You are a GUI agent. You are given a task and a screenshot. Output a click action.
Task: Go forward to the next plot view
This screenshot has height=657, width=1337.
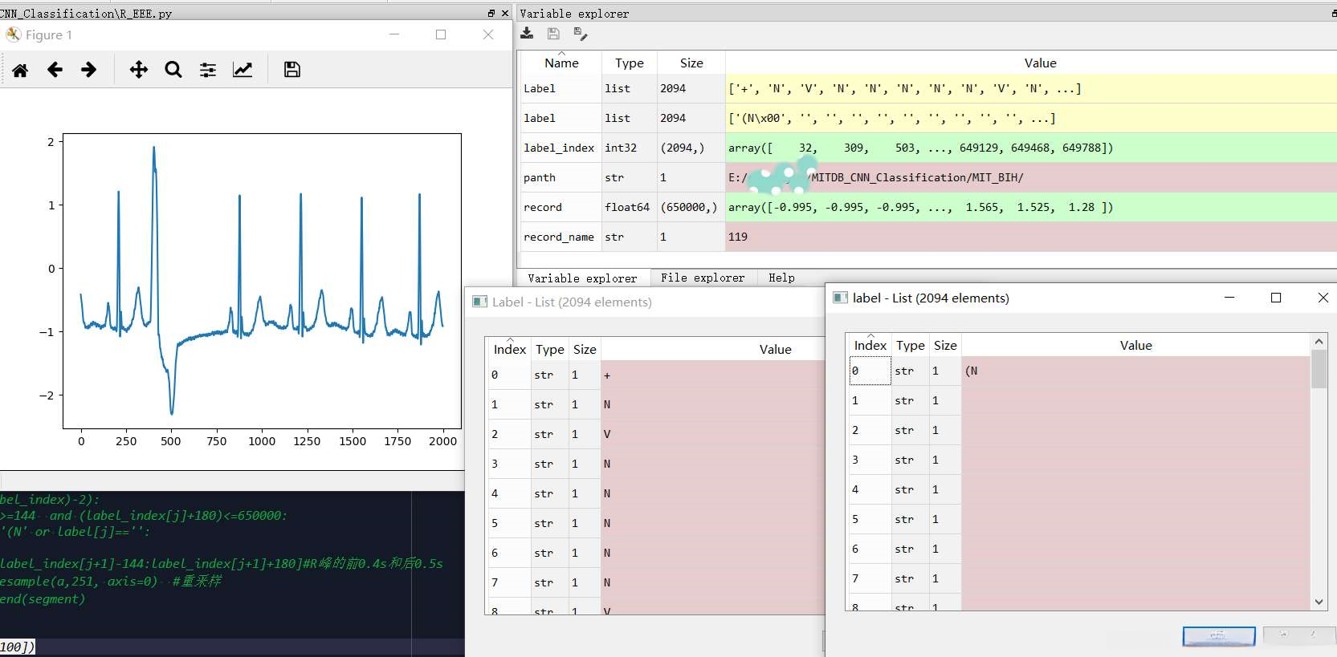(88, 71)
